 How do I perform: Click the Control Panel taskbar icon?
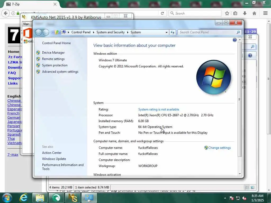[89, 198]
